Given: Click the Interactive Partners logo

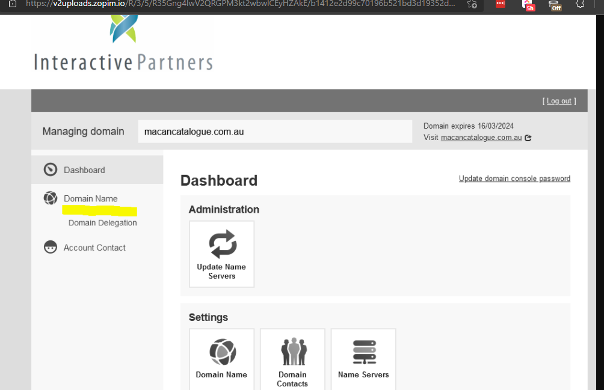Looking at the screenshot, I should 123,45.
